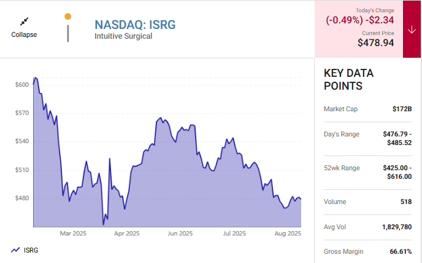Click the $600 y-axis label
Image resolution: width=422 pixels, height=263 pixels.
click(x=22, y=84)
